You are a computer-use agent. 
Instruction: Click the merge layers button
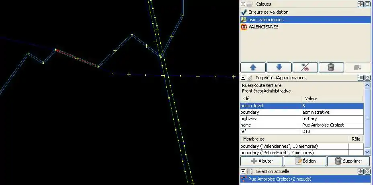click(357, 67)
